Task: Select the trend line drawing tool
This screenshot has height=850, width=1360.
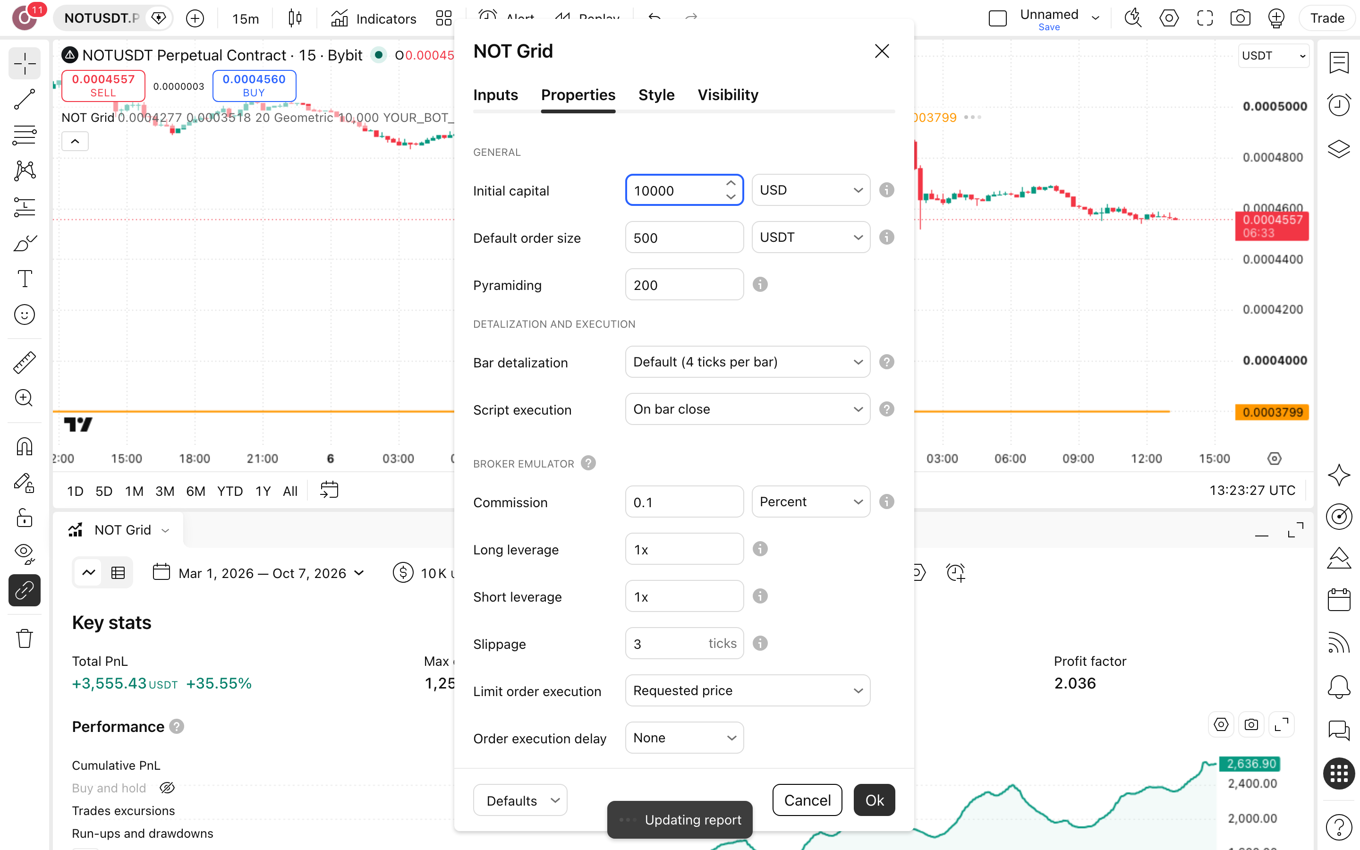Action: 24,100
